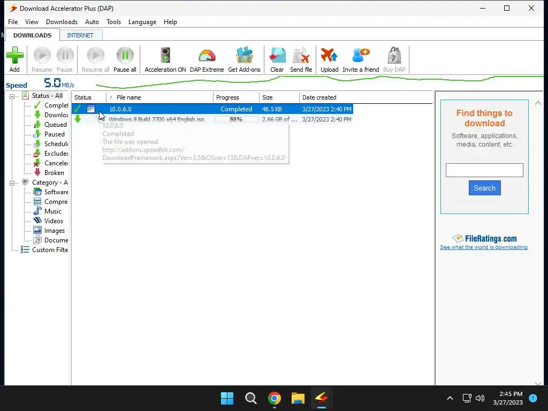Screen dimensions: 548x411
Task: Sort by Size column header
Action: tap(279, 97)
